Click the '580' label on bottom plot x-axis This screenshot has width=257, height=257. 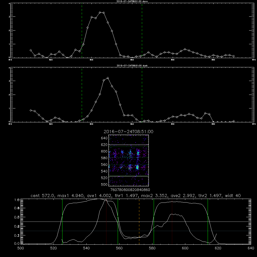pos(152,248)
